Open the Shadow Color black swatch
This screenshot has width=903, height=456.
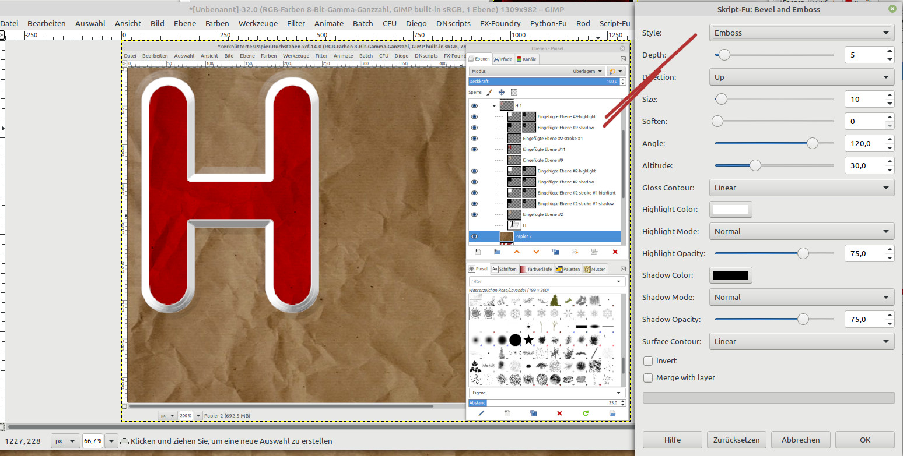(730, 275)
